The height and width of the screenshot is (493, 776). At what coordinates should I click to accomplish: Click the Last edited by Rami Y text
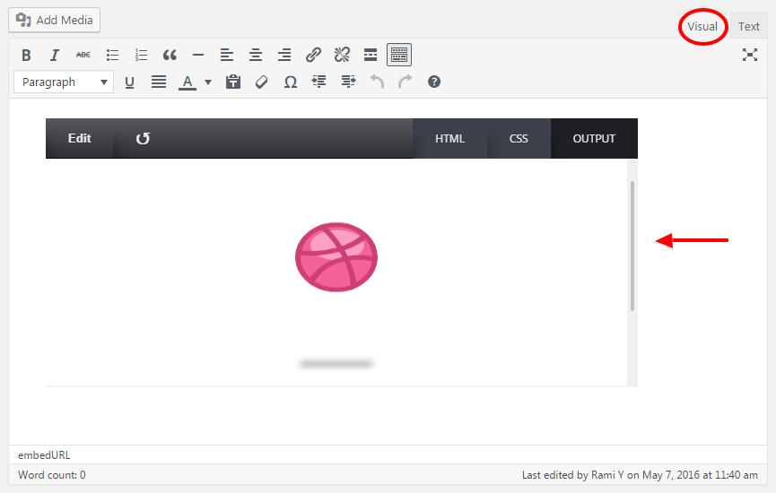(640, 475)
